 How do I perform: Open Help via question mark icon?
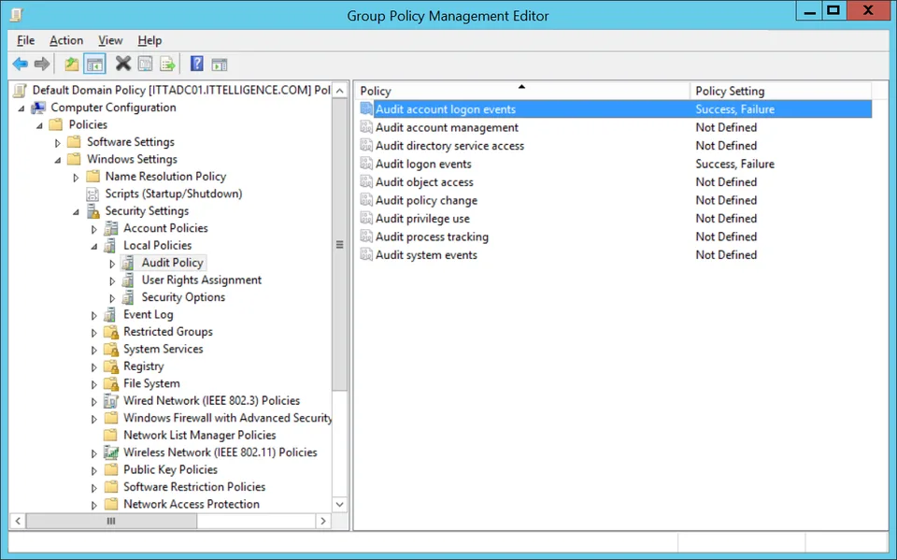click(197, 64)
